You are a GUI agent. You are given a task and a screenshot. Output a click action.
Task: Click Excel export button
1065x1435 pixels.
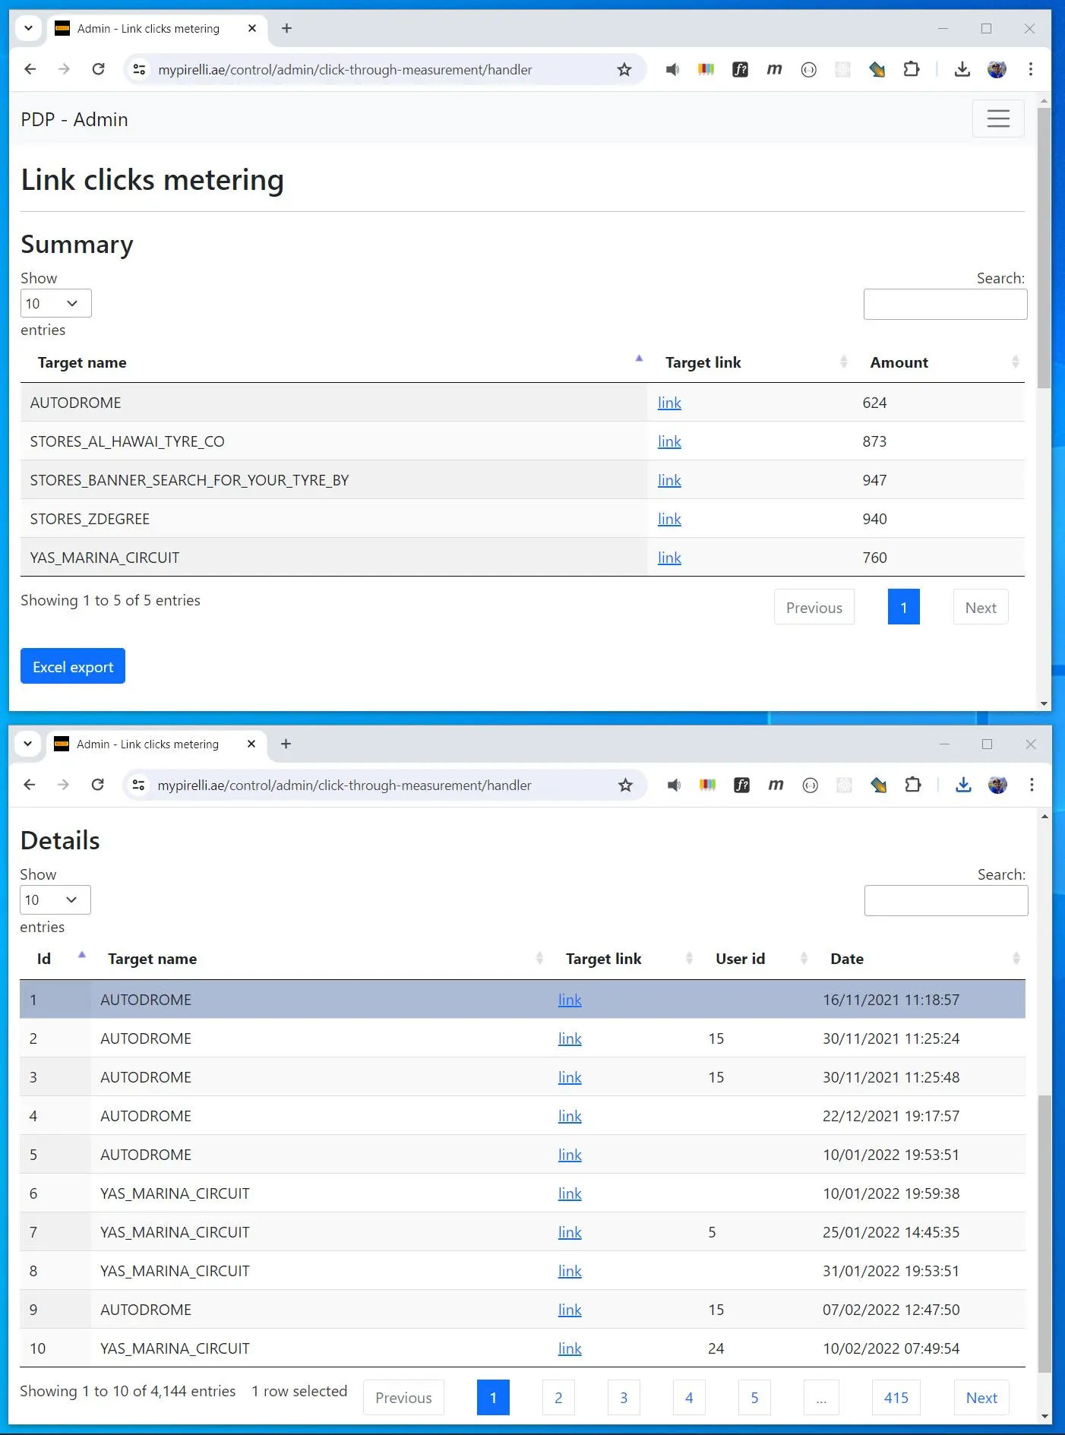pyautogui.click(x=73, y=666)
